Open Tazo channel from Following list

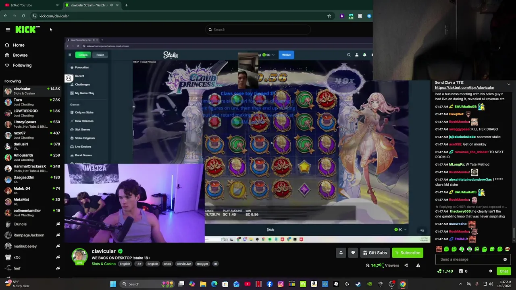tap(32, 102)
